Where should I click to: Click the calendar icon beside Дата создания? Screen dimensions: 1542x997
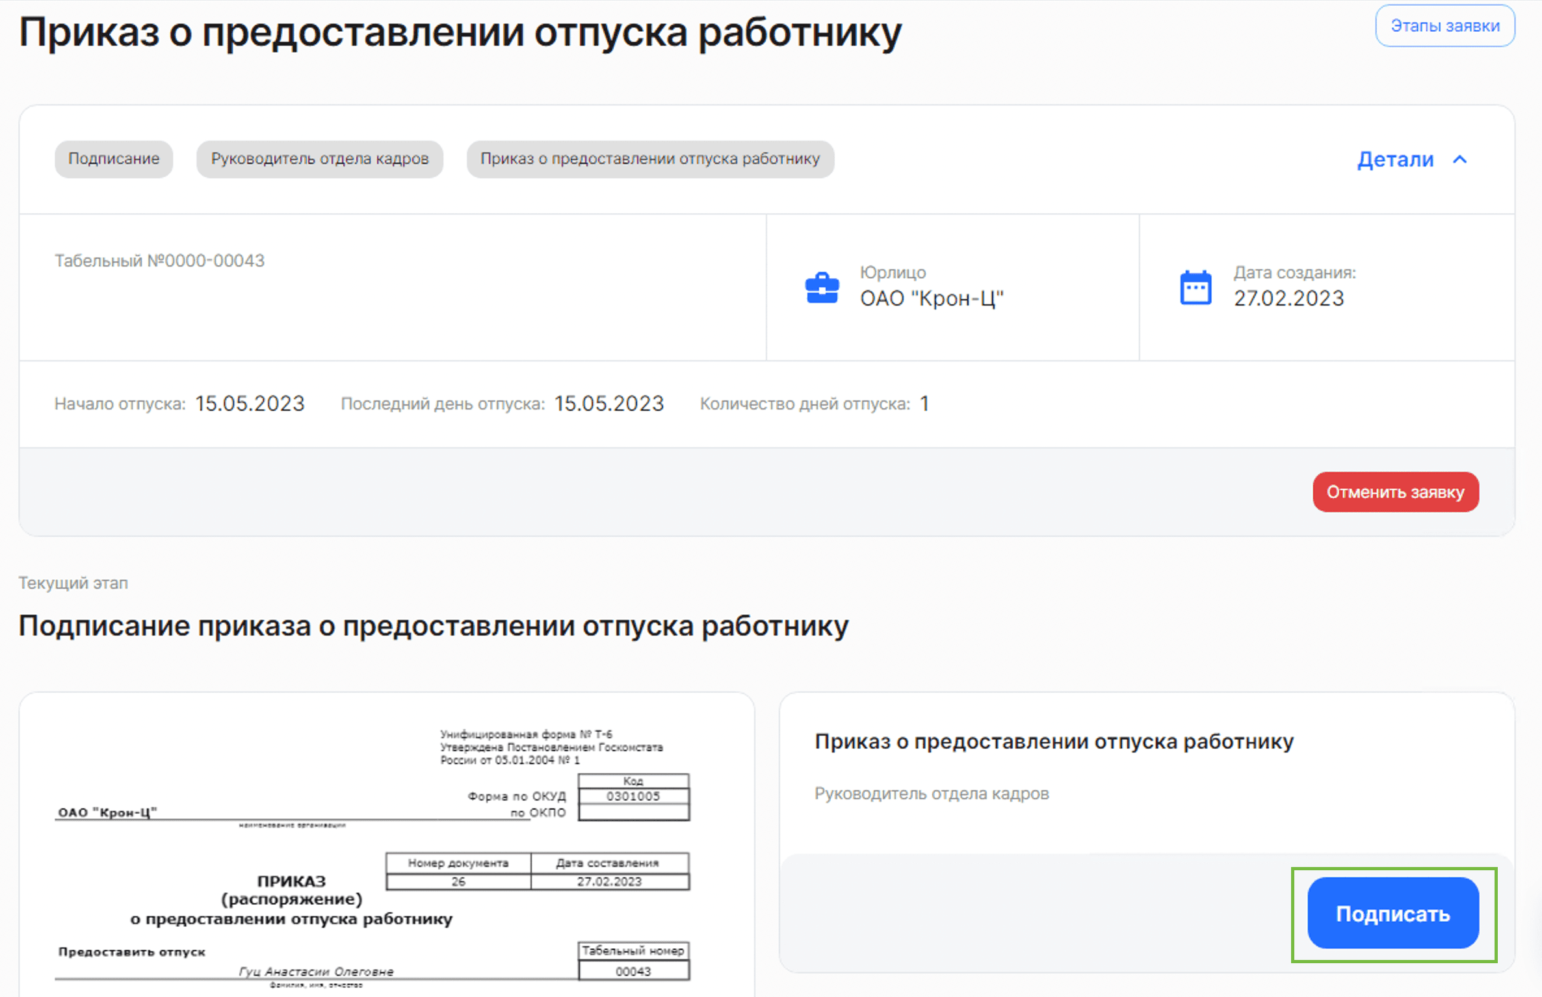tap(1196, 287)
